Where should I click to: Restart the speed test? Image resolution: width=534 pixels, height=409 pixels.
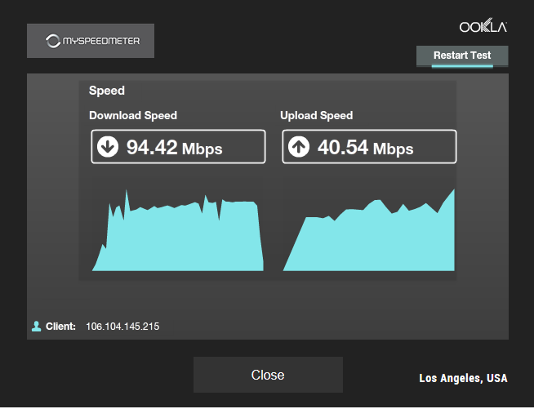click(462, 56)
